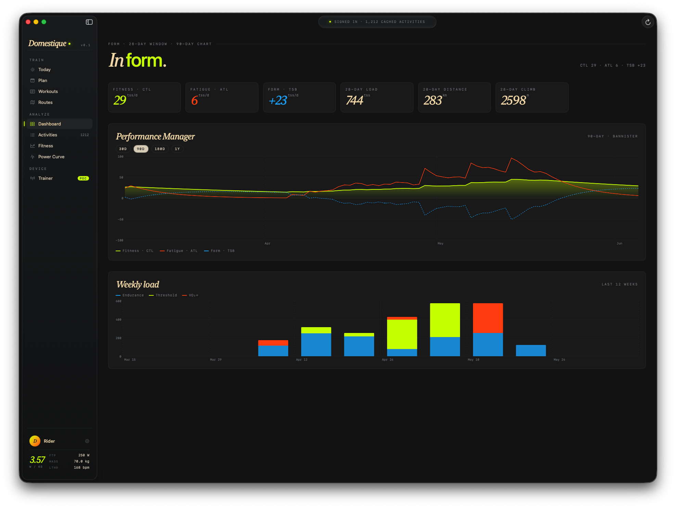Open the Power Curve page

[x=60, y=157]
